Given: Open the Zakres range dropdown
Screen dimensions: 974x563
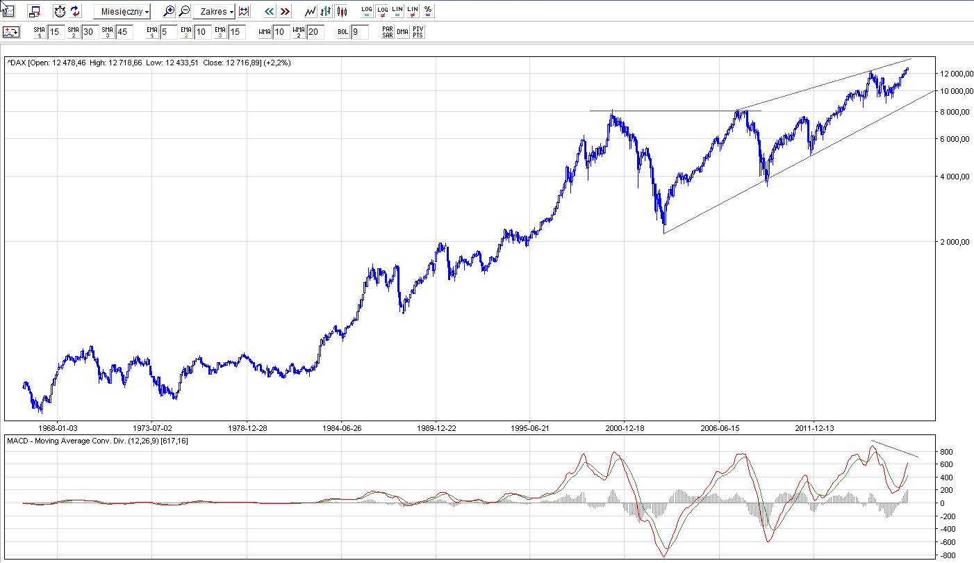Looking at the screenshot, I should click(x=215, y=12).
